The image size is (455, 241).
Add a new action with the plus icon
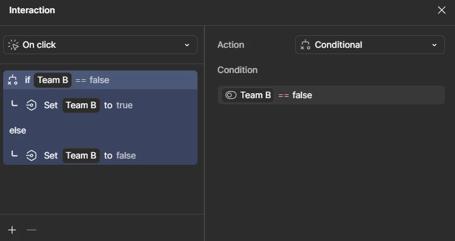(x=12, y=230)
